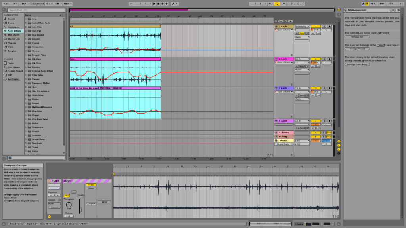The image size is (406, 228).
Task: Arm track 1 Audio for recording
Action: 329,26
